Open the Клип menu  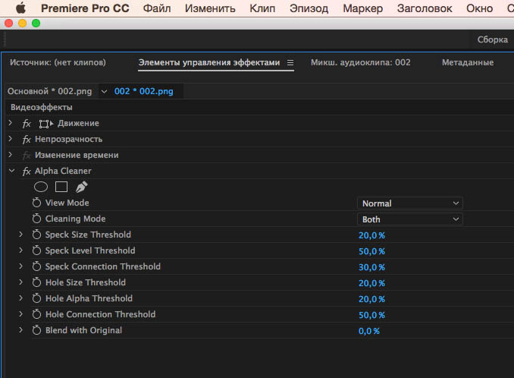(x=262, y=8)
